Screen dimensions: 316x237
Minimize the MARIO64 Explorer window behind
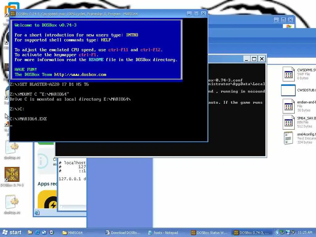pos(276,20)
